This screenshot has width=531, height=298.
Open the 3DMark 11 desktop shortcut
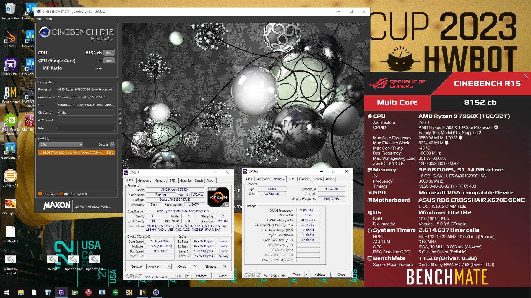click(x=10, y=178)
